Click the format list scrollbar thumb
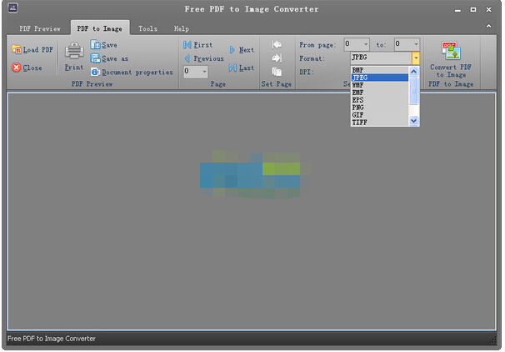505x352 pixels. pyautogui.click(x=414, y=91)
